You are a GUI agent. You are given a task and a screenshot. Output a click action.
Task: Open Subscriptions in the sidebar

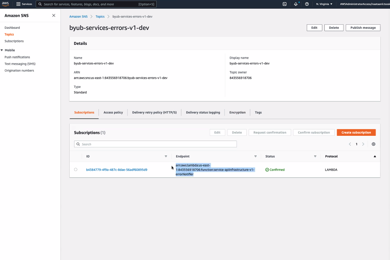point(14,41)
